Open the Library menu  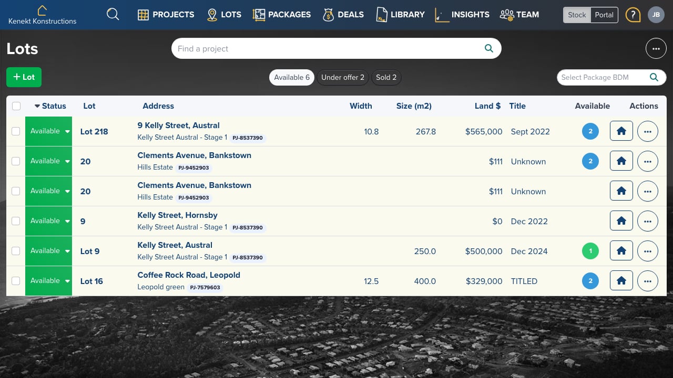[401, 15]
